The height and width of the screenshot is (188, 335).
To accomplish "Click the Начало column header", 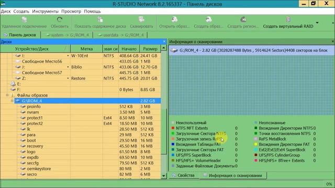I will coord(129,49).
